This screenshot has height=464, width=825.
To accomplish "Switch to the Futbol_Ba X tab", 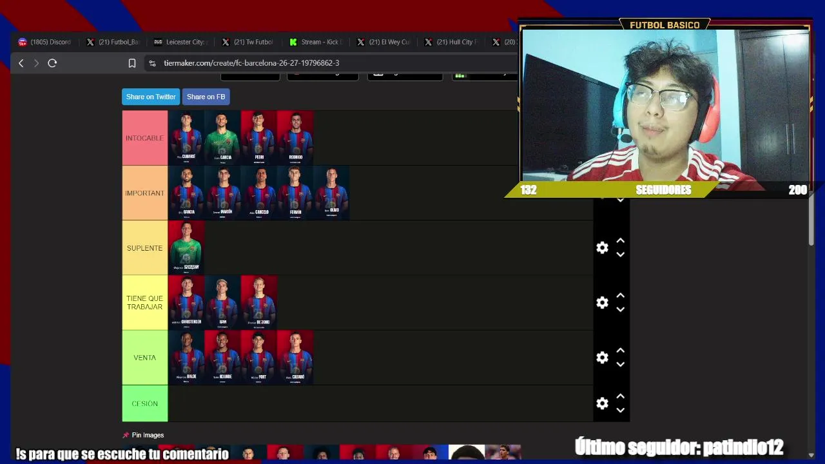I will click(113, 42).
